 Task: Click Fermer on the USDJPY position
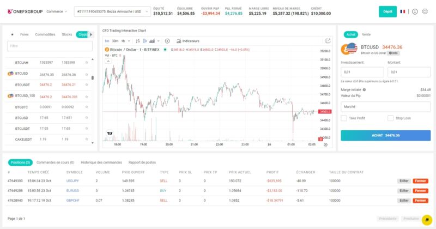click(420, 181)
